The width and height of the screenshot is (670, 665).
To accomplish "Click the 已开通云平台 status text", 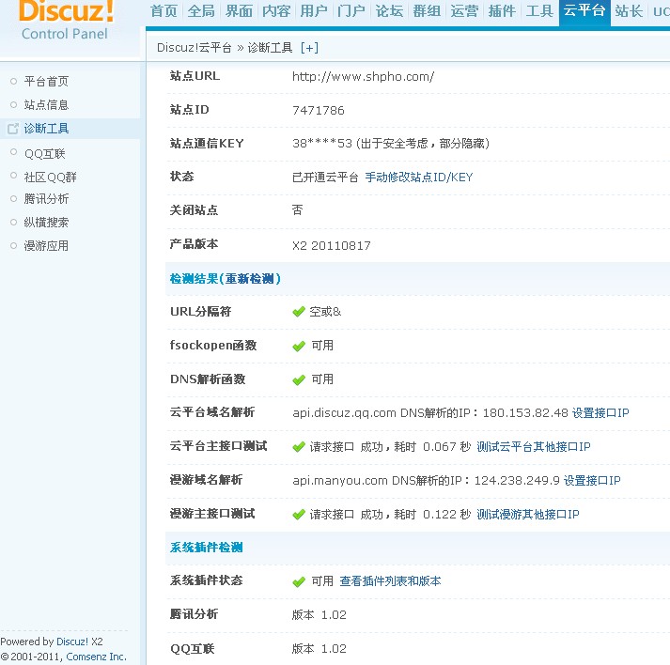I will pos(325,177).
